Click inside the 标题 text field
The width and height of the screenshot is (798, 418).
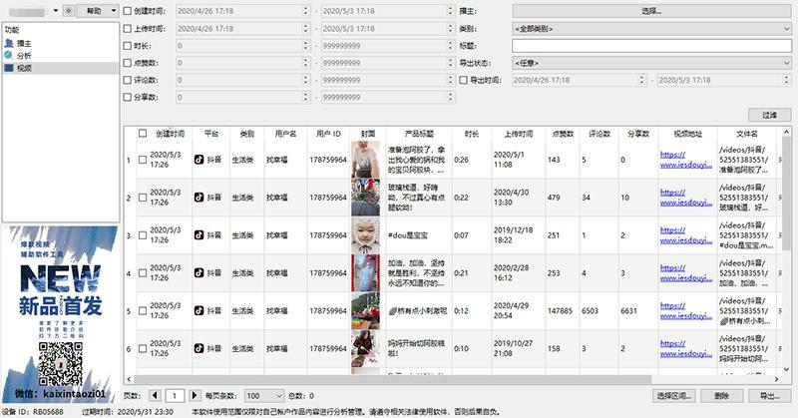pos(651,45)
